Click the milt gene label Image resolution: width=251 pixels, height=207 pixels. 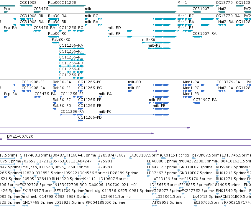click(x=88, y=9)
